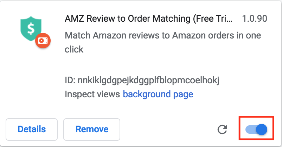
Task: Click the extension ID string
Action: coord(142,80)
